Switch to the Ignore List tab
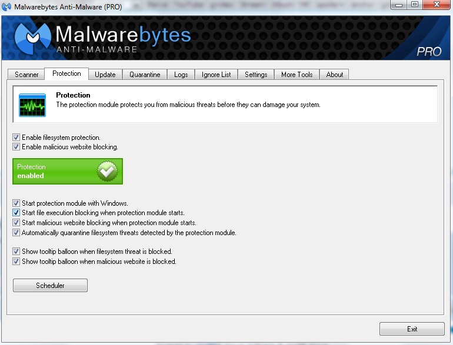This screenshot has width=453, height=345. coord(216,75)
